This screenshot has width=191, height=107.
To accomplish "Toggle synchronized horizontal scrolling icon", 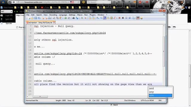I will [x=93, y=18].
